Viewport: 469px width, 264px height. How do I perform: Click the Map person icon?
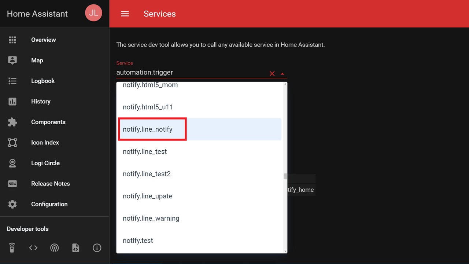click(12, 60)
